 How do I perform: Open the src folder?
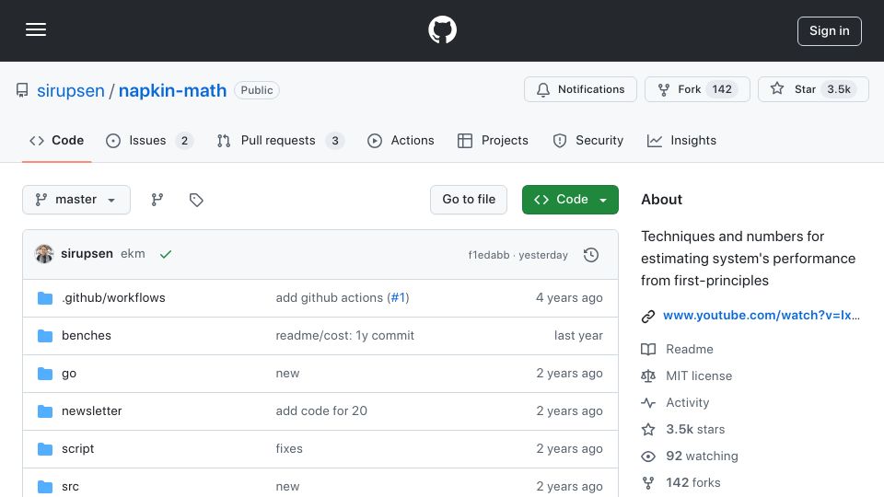[70, 486]
